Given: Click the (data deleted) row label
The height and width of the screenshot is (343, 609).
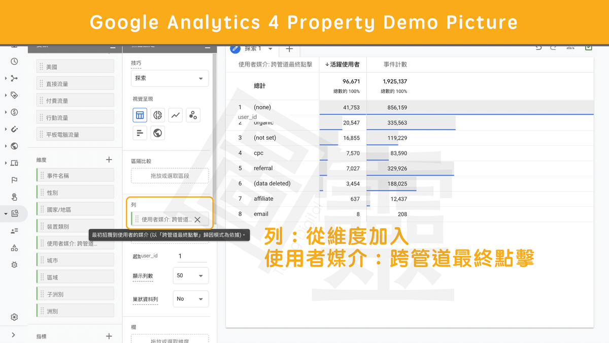Looking at the screenshot, I should coord(272,183).
